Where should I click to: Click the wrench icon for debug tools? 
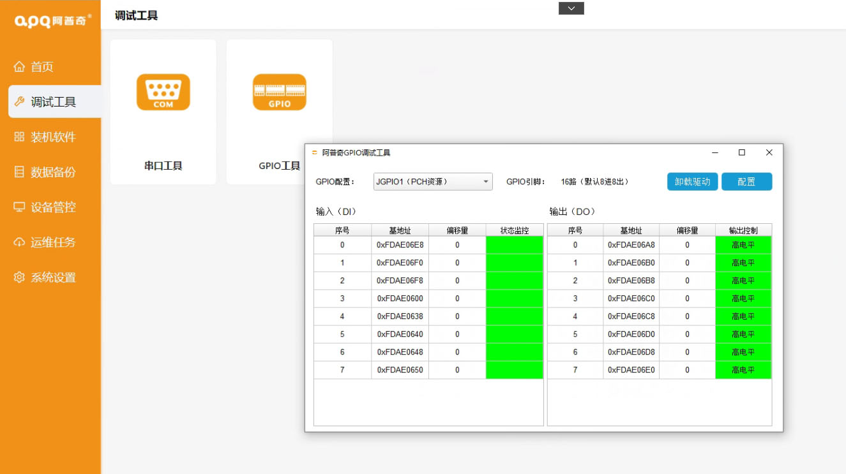(19, 102)
